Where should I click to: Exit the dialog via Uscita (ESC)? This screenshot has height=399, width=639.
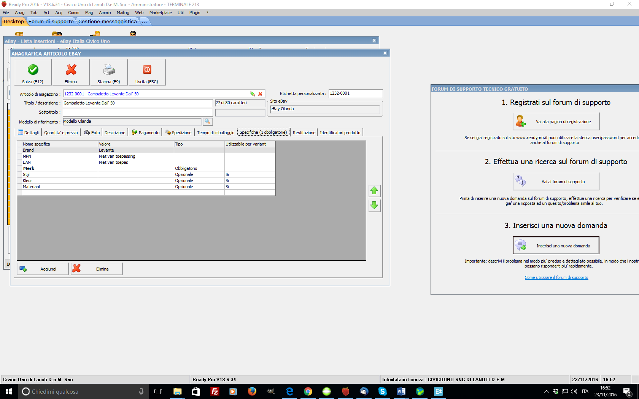tap(147, 72)
